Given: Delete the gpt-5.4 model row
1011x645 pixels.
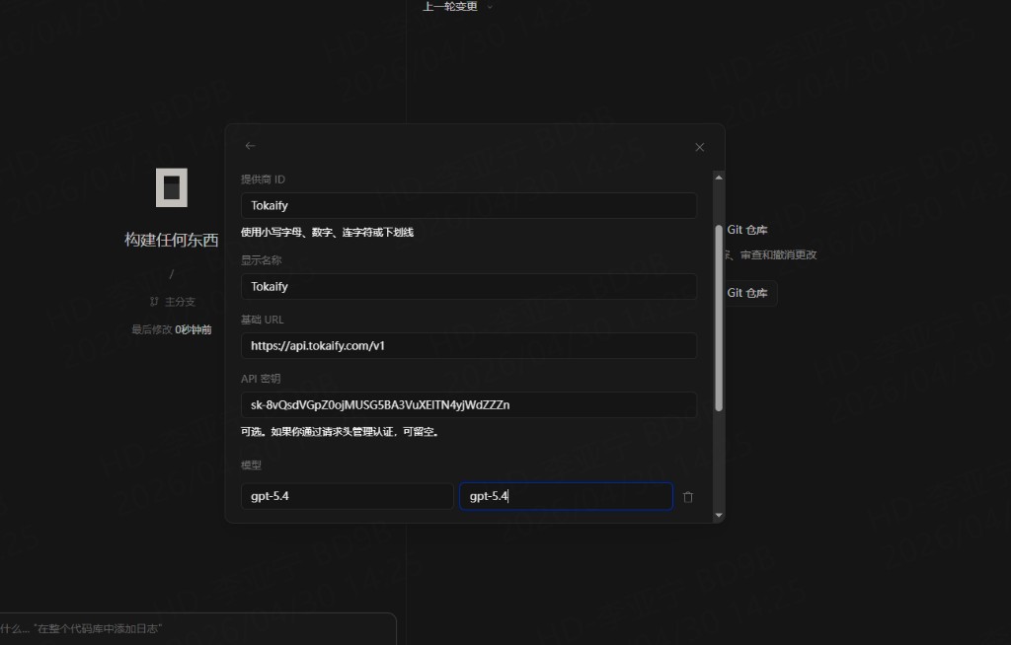Looking at the screenshot, I should (x=688, y=497).
